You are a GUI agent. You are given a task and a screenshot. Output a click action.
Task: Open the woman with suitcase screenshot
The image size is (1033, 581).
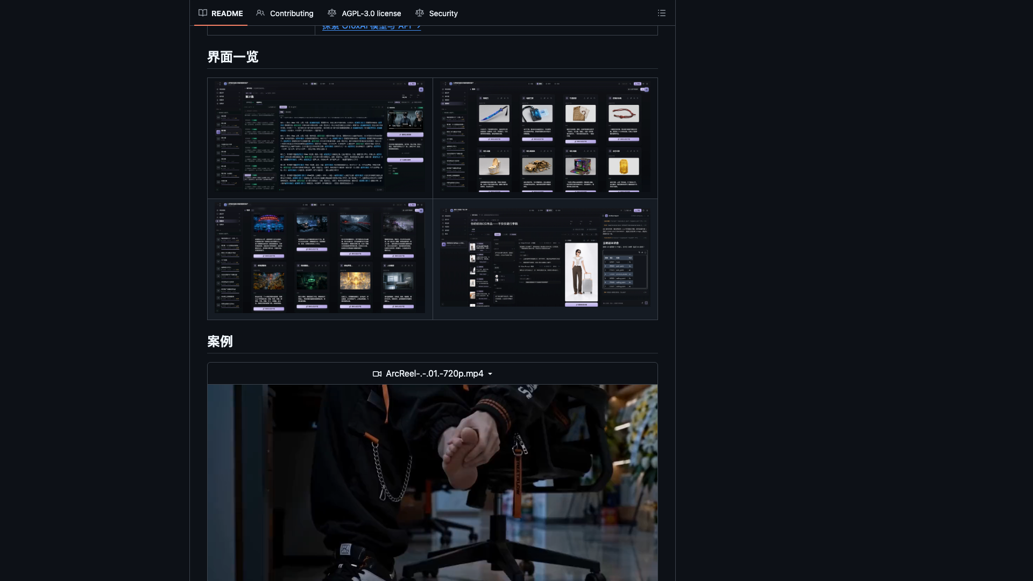pyautogui.click(x=545, y=259)
